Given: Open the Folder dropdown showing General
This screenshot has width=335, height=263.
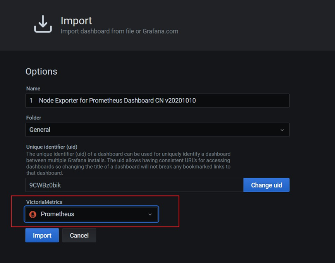Looking at the screenshot, I should click(x=157, y=130).
